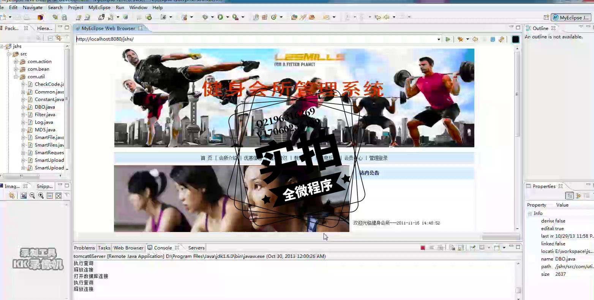Open the MyEclipse menu
The image size is (594, 300).
[x=100, y=7]
